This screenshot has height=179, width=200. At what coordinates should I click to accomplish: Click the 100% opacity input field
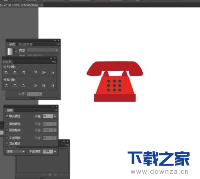pyautogui.click(x=48, y=152)
